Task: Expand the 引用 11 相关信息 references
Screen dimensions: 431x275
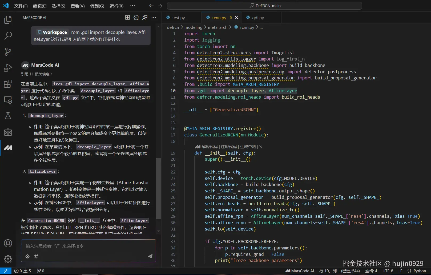Action: click(x=37, y=74)
